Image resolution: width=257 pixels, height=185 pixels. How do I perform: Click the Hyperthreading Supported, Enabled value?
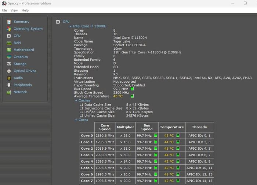coord(129,85)
